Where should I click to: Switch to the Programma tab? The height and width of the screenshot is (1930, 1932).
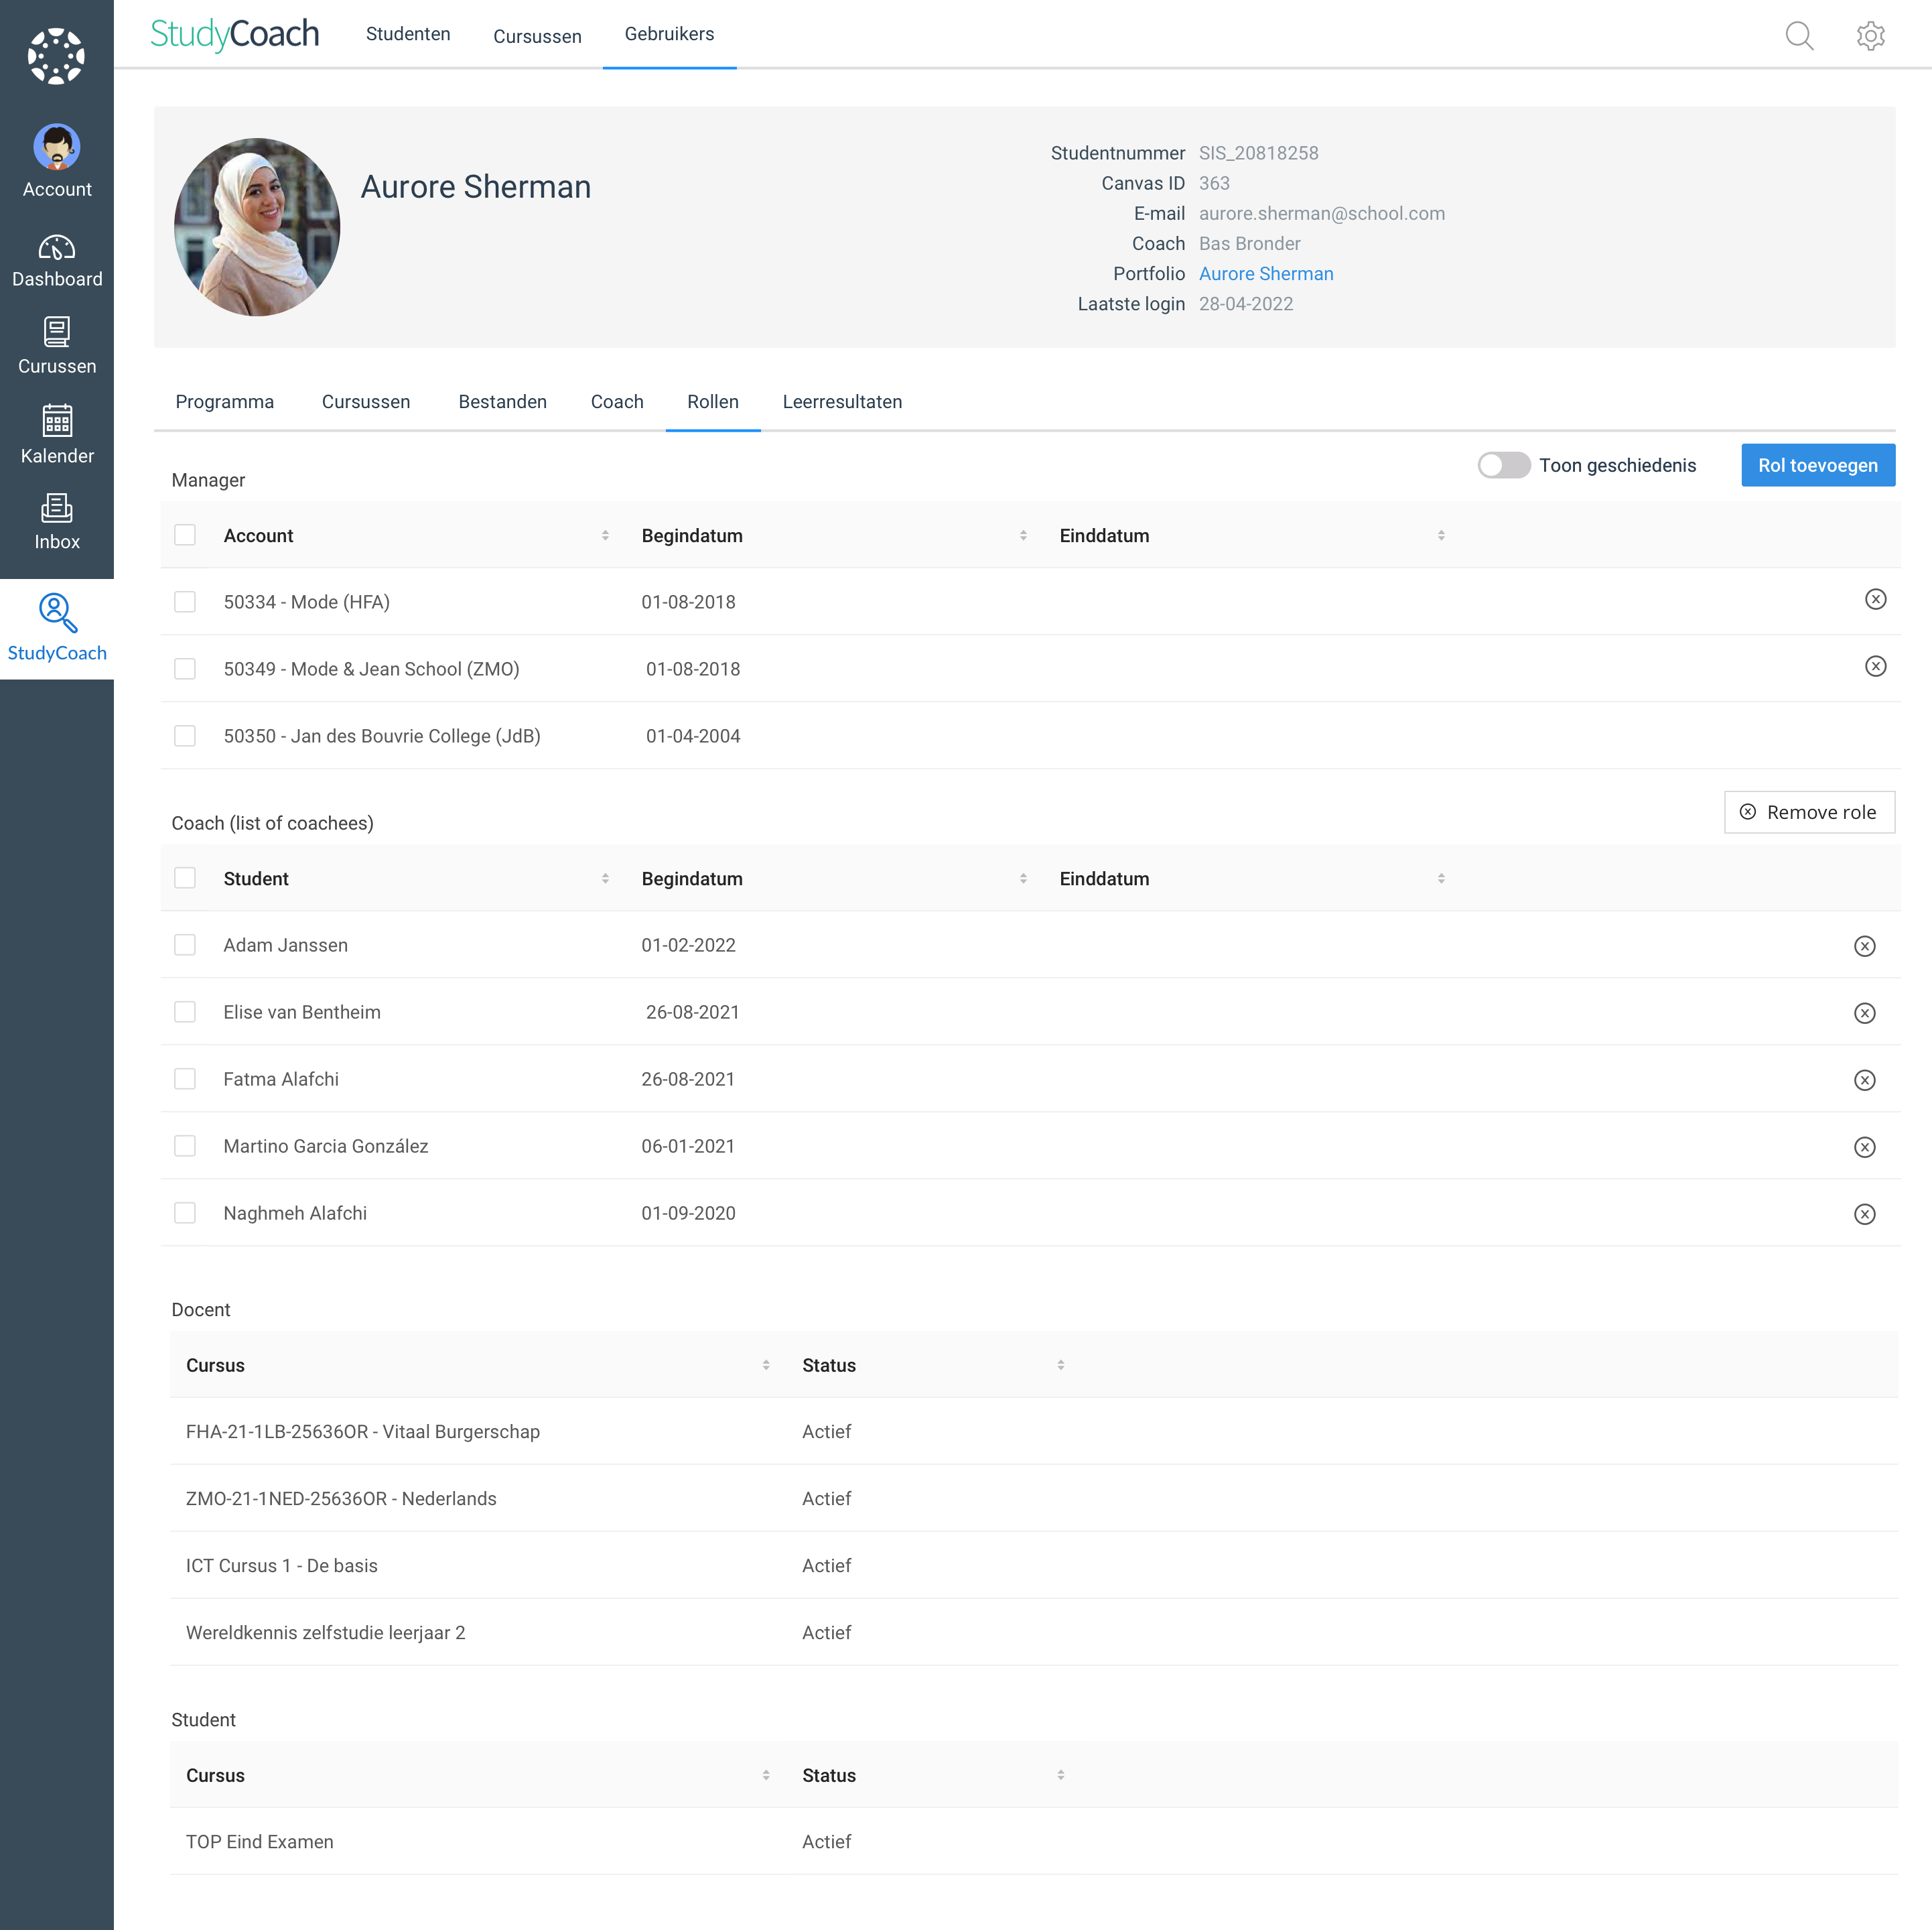(225, 402)
